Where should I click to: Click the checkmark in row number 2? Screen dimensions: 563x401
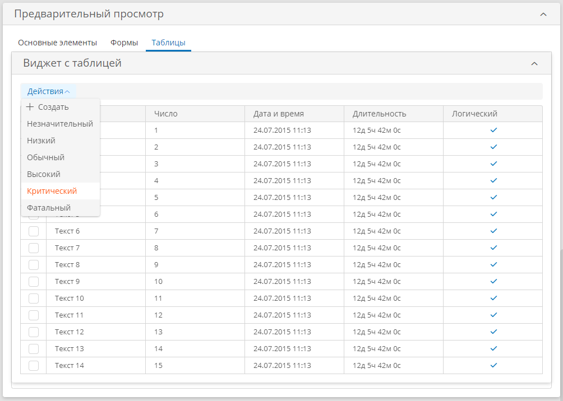[493, 147]
